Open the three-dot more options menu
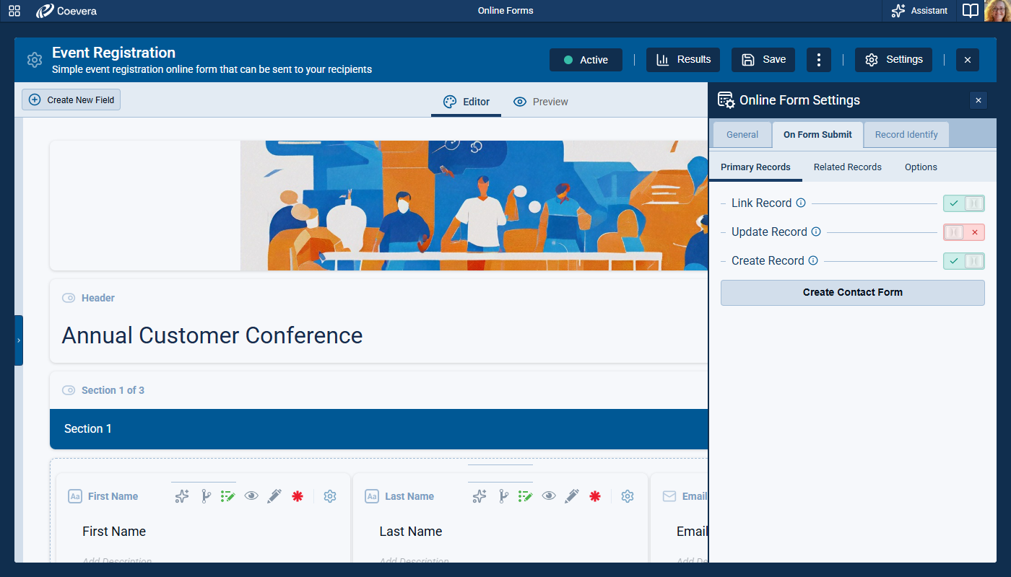1011x577 pixels. click(x=818, y=60)
